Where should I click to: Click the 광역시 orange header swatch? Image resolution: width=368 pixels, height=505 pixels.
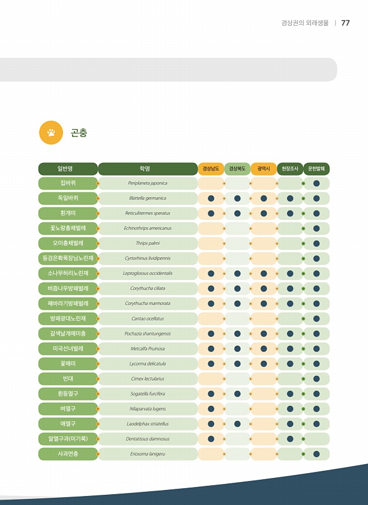pyautogui.click(x=264, y=169)
